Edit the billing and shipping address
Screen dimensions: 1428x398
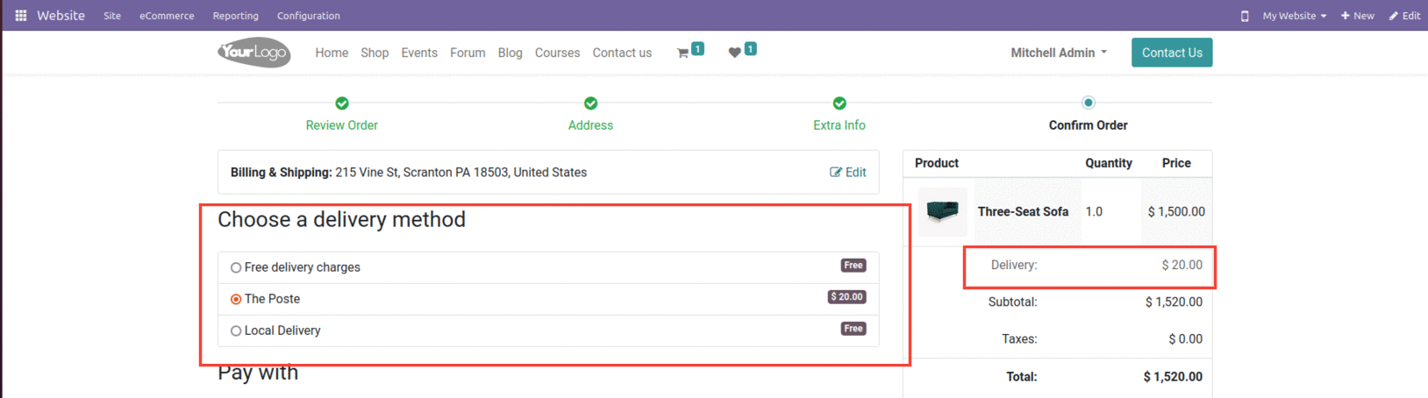tap(848, 173)
